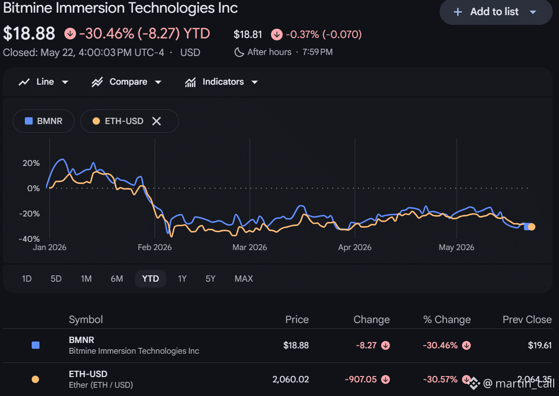This screenshot has height=396, width=559.
Task: Click the down arrow icon beside -30.46% YTD
Action: (70, 34)
